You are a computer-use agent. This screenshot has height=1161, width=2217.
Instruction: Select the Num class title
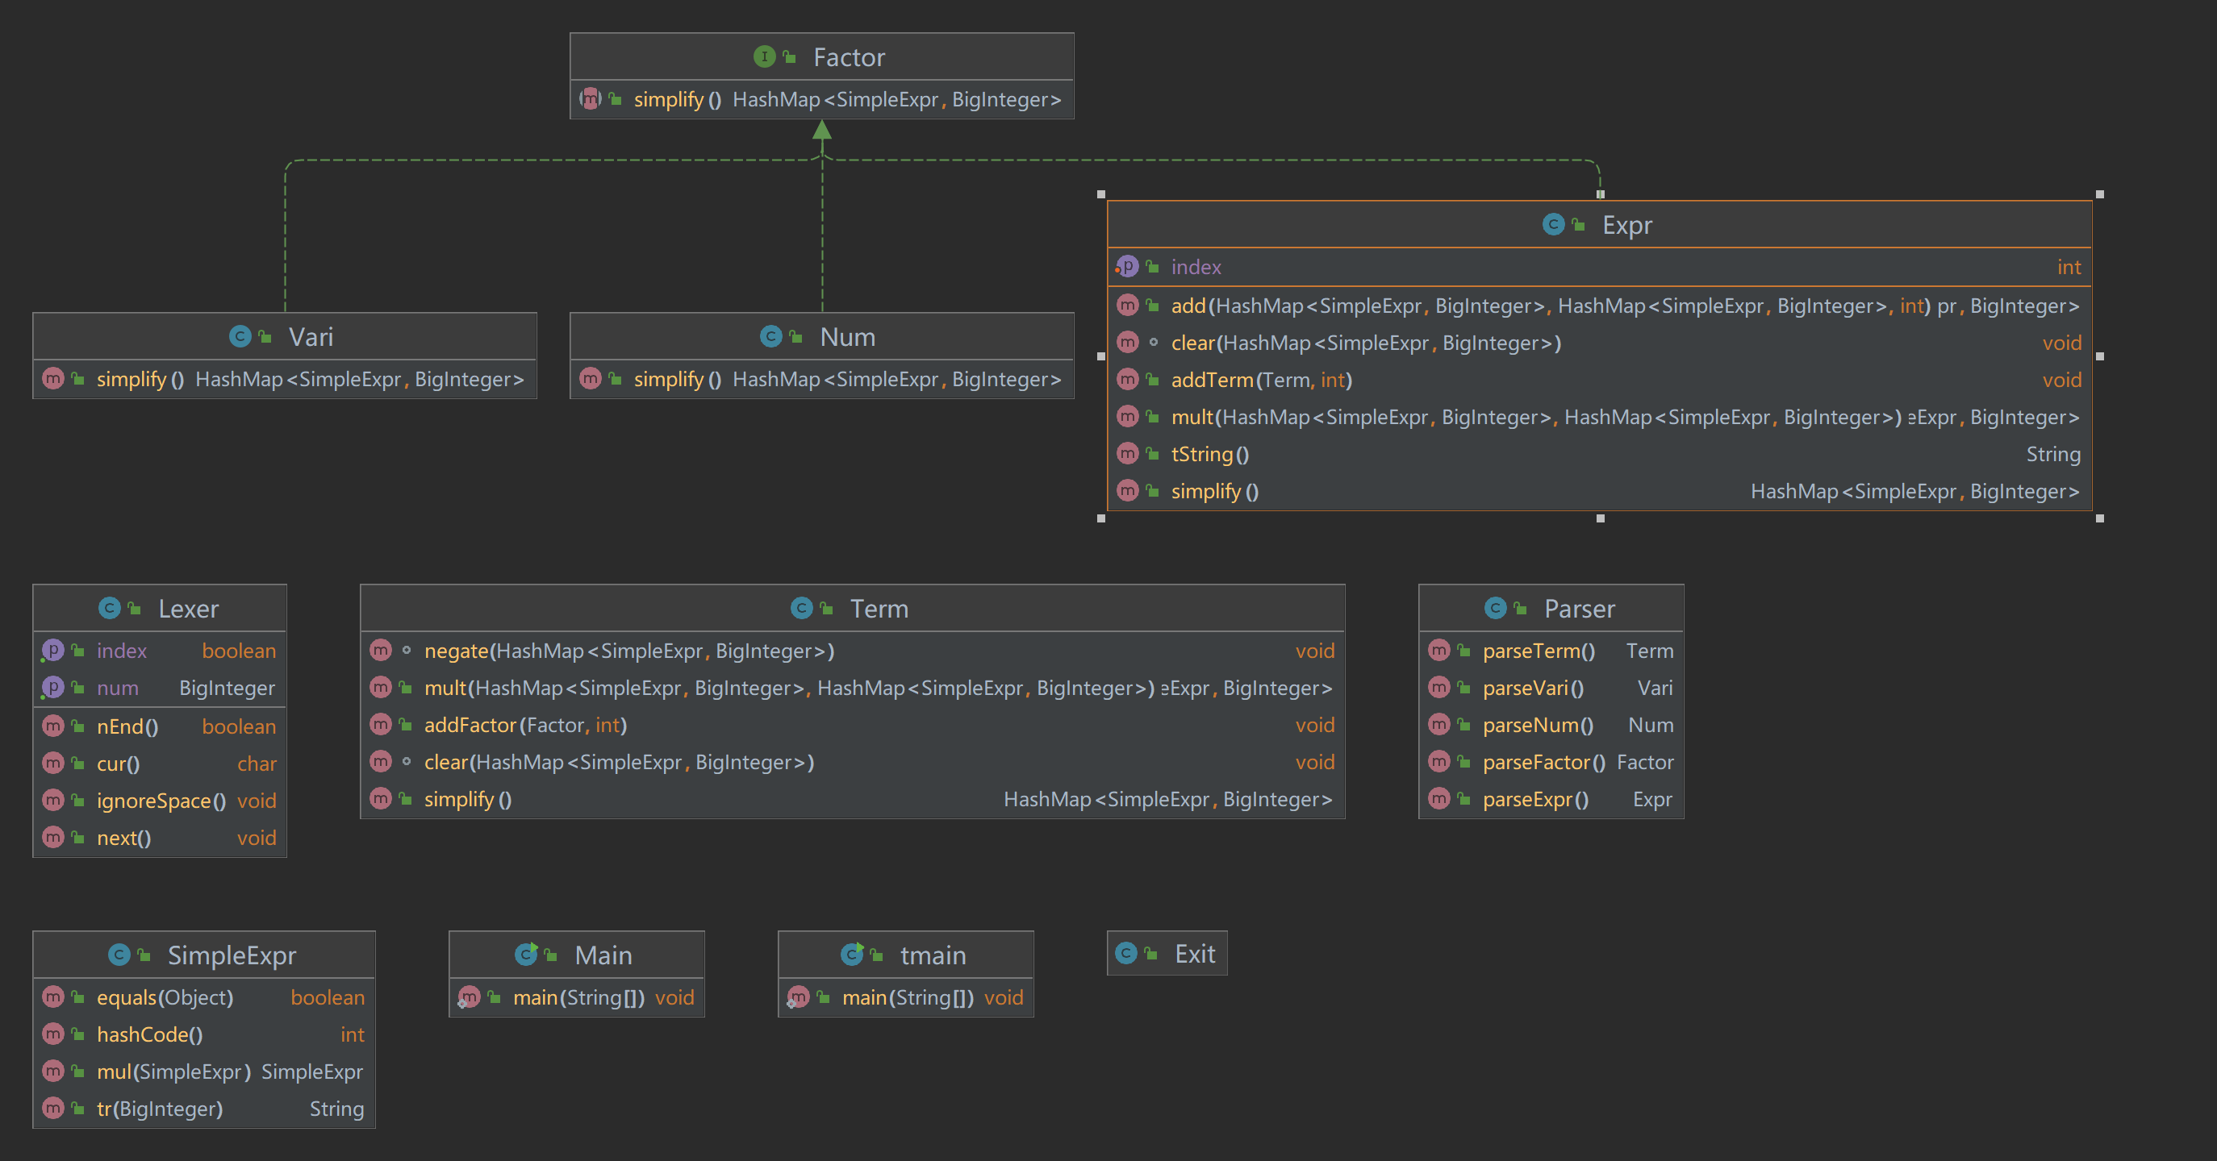tap(847, 336)
